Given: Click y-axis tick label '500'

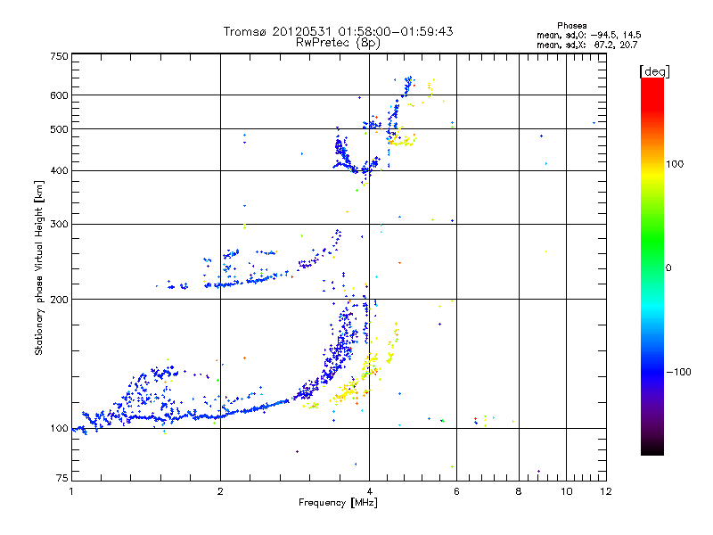Looking at the screenshot, I should (60, 129).
